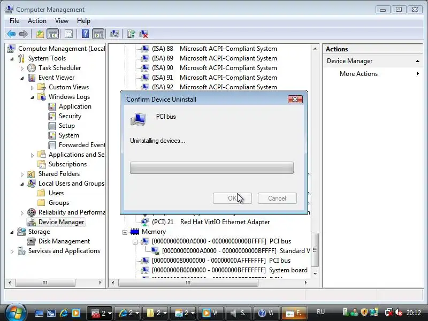Click the device list horizontal scrollbar thumb
The width and height of the screenshot is (428, 321).
(x=188, y=283)
